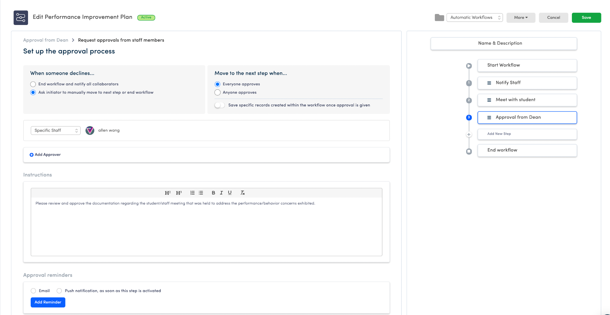610x315 pixels.
Task: Click the blue step 3 circle marker
Action: click(469, 117)
